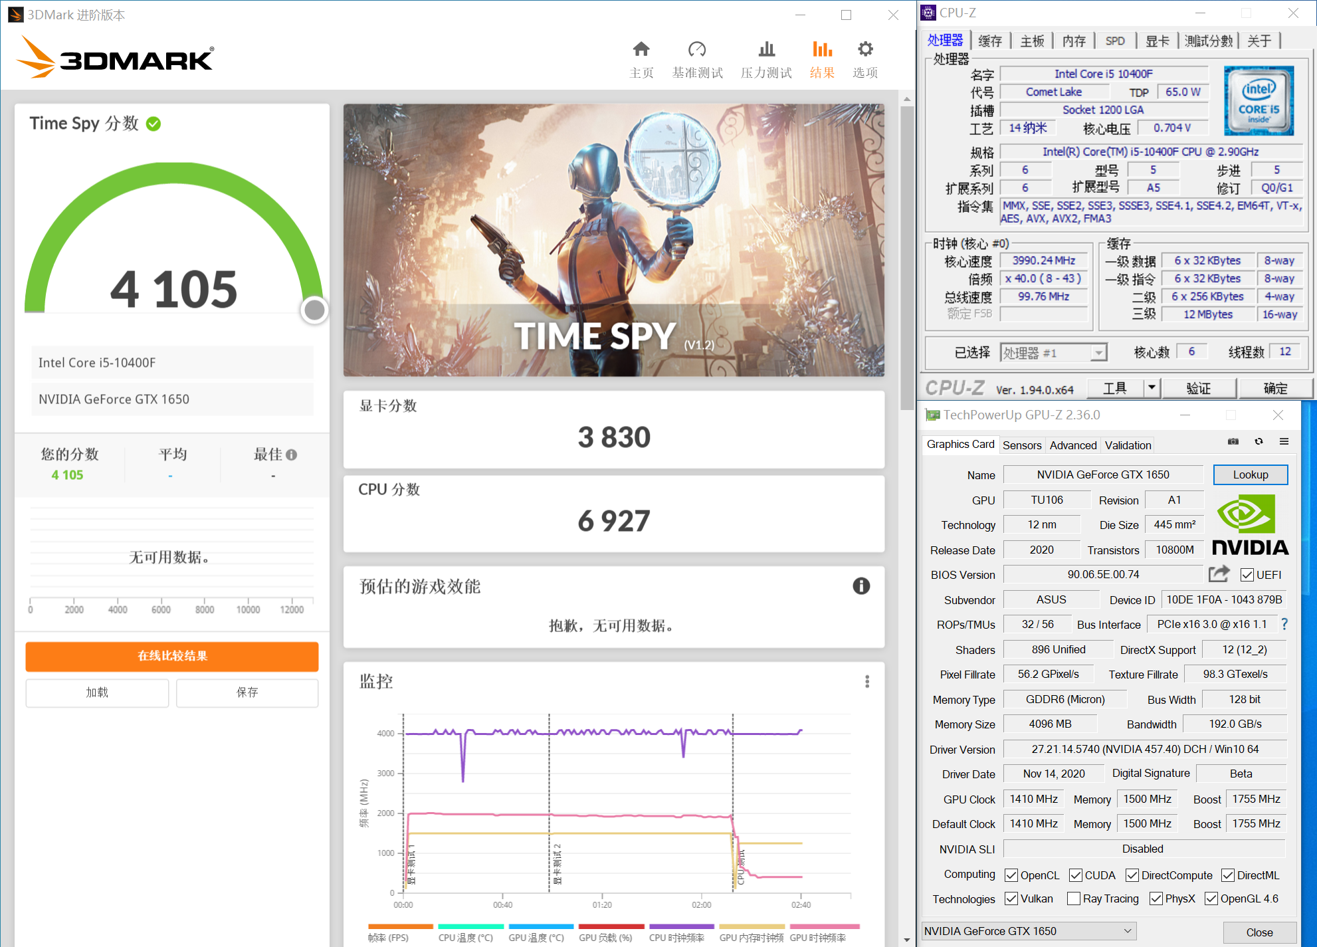Viewport: 1317px width, 947px height.
Task: Expand the 工具 dropdown arrow in CPU-Z
Action: tap(1152, 387)
